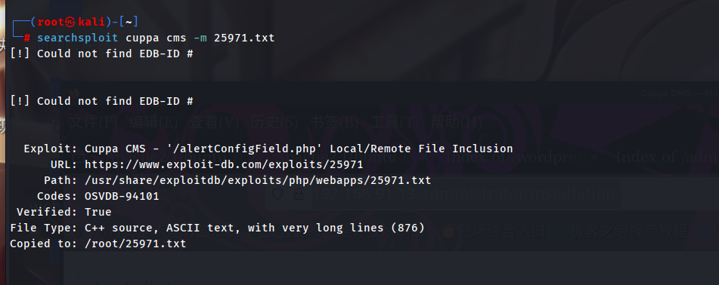
Task: Open the exploit-db.com/exploits/25971 URL
Action: point(224,164)
